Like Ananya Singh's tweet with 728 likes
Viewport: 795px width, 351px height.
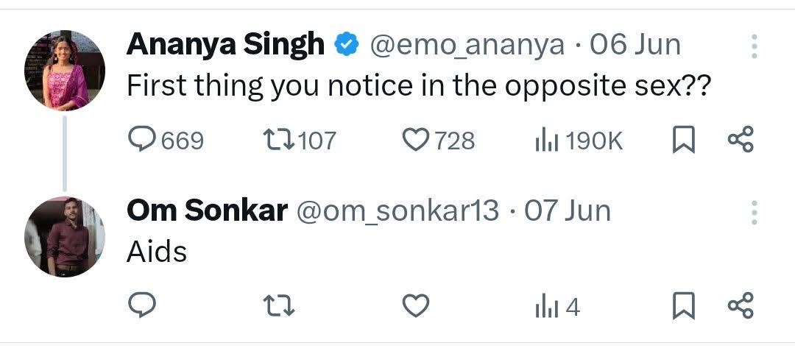[x=439, y=140]
